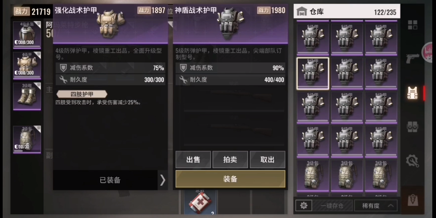
Task: Open the armor vest category icon
Action: [413, 93]
